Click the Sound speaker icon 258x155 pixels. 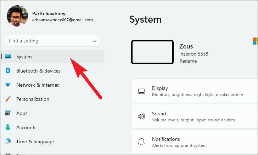(141, 116)
